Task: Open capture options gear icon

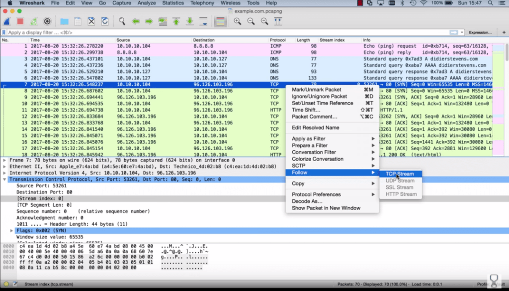Action: pos(47,21)
